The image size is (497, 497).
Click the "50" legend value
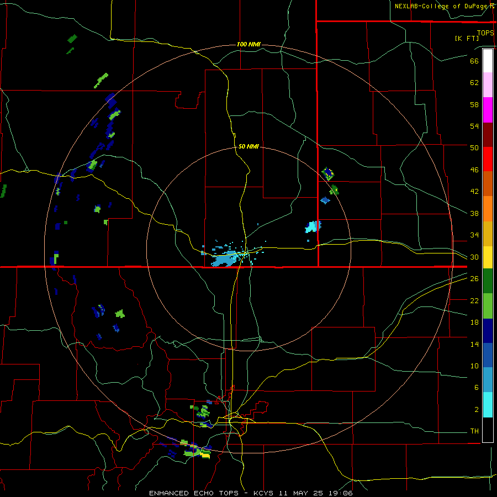[x=474, y=147]
